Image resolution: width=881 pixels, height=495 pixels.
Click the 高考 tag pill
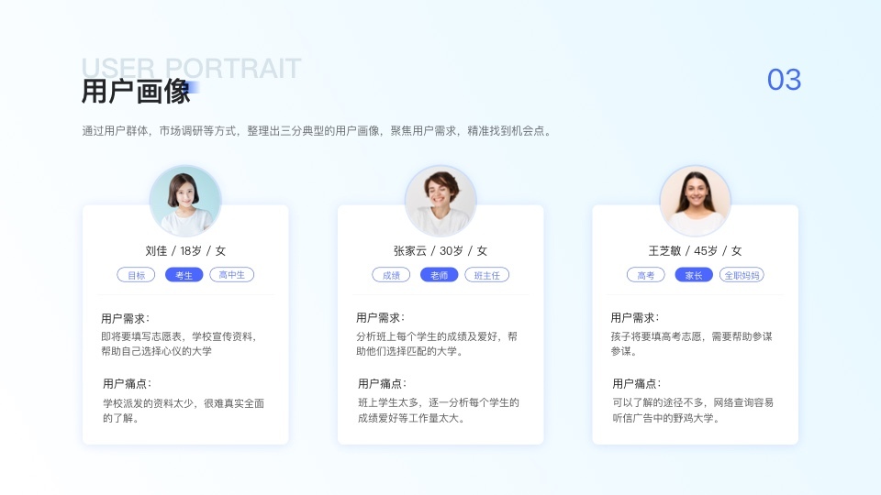(x=645, y=275)
